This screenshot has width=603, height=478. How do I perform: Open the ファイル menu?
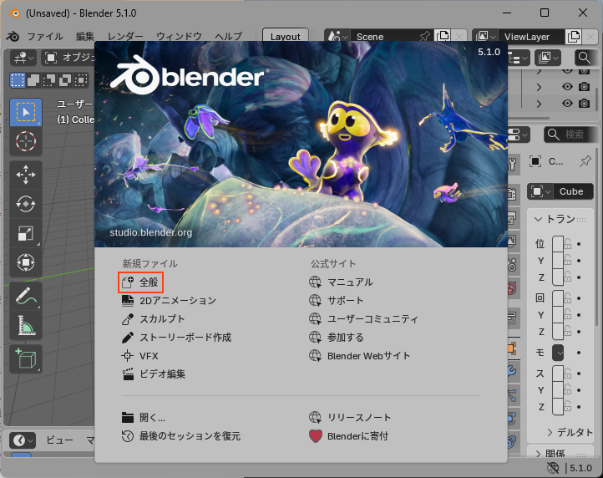point(44,37)
